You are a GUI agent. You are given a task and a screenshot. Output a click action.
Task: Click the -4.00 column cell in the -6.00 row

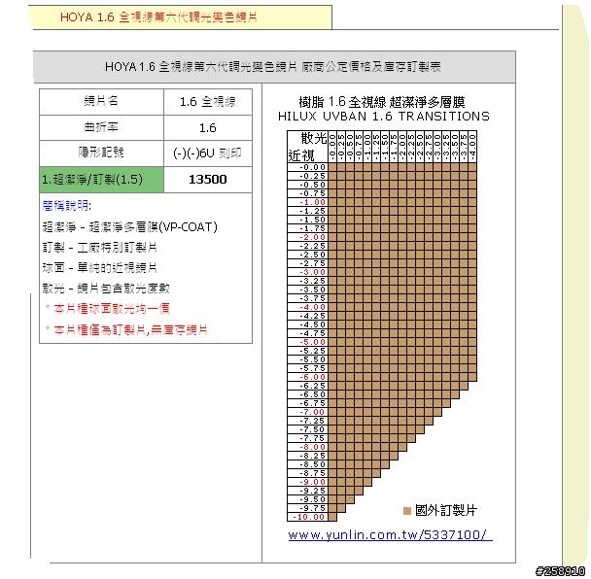(x=472, y=377)
